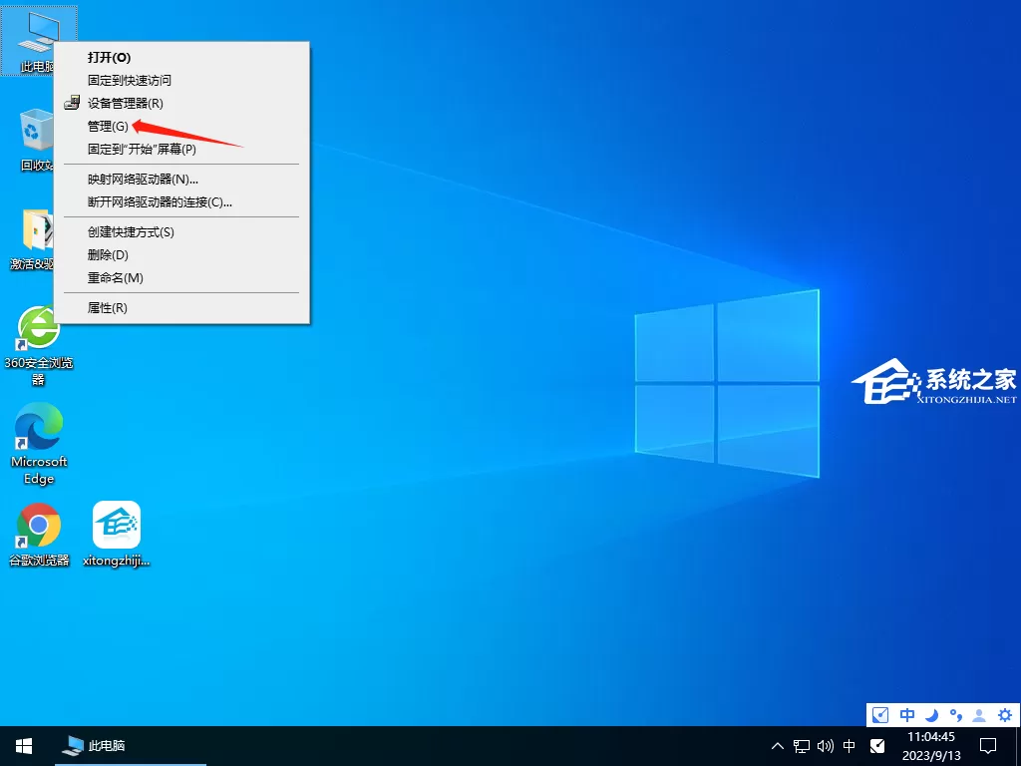Click the Microsoft Edge desktop shortcut
Screen dimensions: 1021x766
[39, 444]
